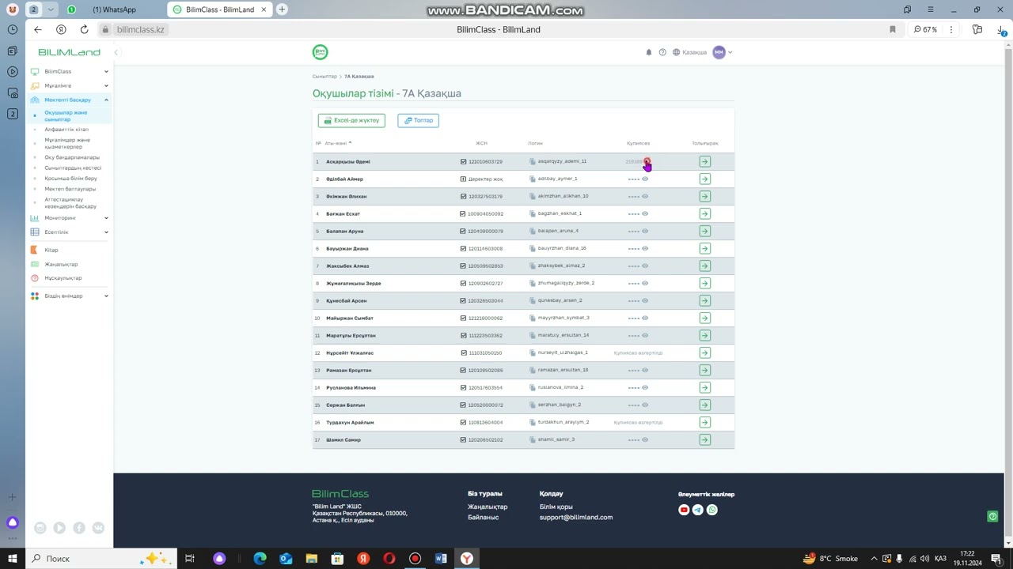Copy login balapan_aruna_4 icon
This screenshot has width=1013, height=569.
533,231
